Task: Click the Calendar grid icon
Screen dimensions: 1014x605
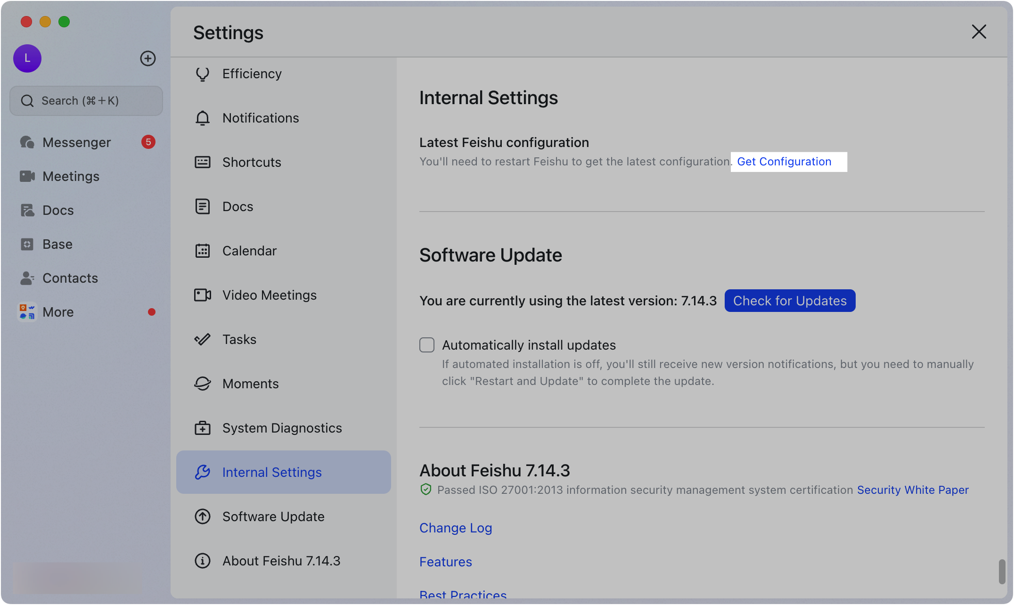Action: coord(203,251)
